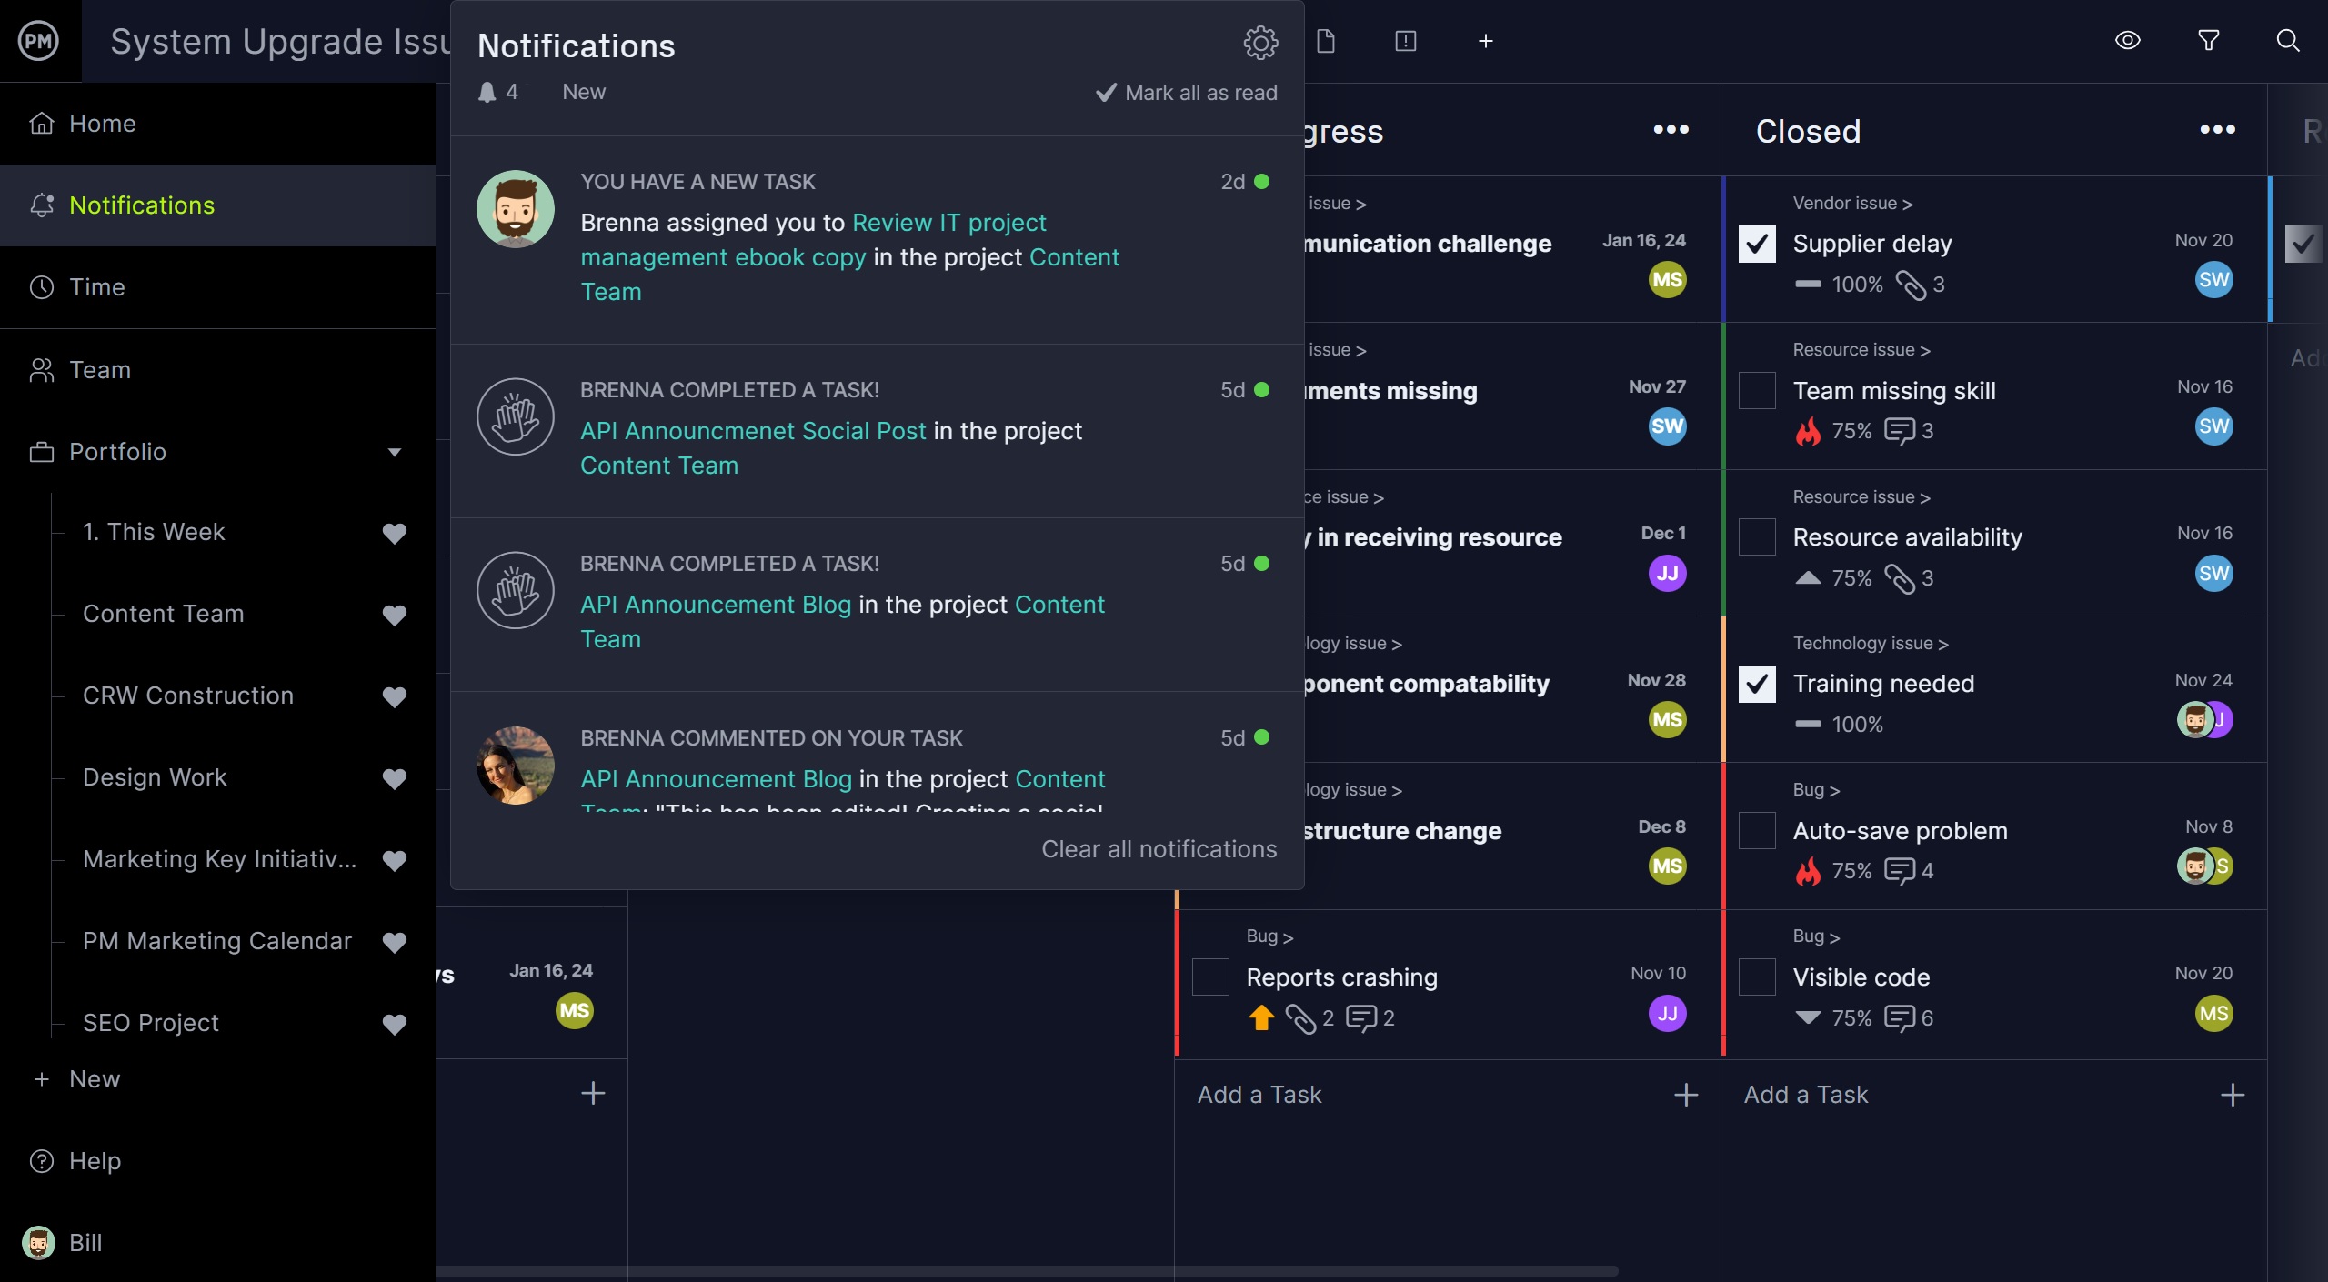
Task: Click 100% progress on Supplier delay
Action: point(1857,285)
